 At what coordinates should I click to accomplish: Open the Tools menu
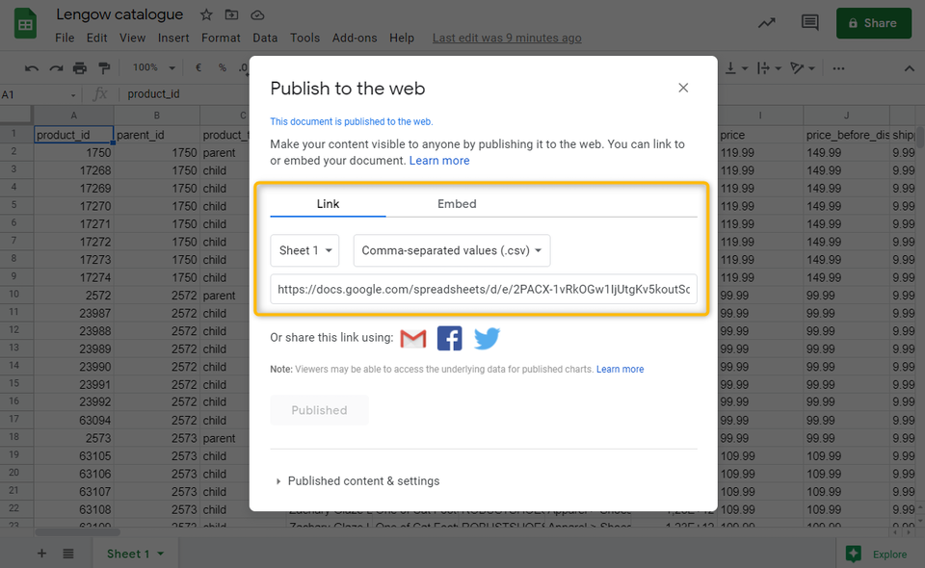pyautogui.click(x=304, y=38)
